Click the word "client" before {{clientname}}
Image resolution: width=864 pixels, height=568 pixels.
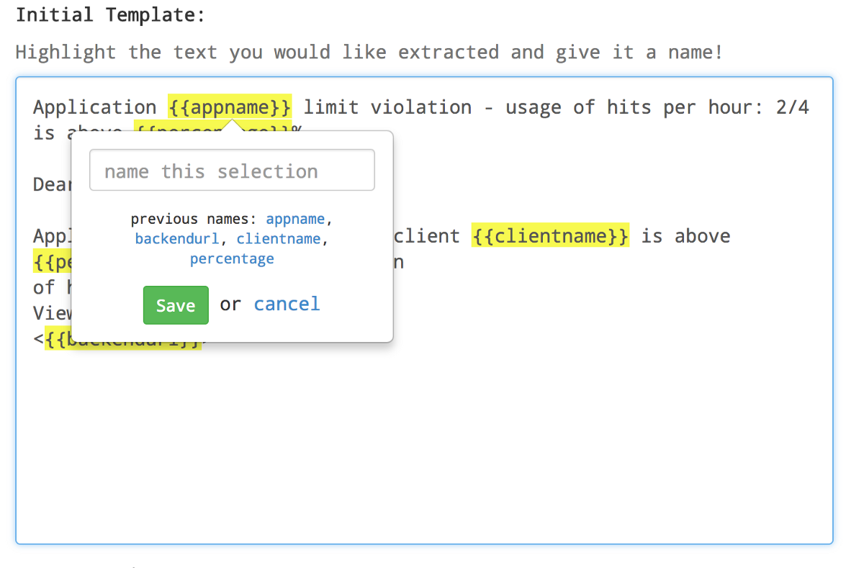pyautogui.click(x=428, y=236)
